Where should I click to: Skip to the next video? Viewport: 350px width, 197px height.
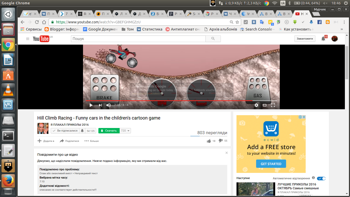click(x=100, y=105)
